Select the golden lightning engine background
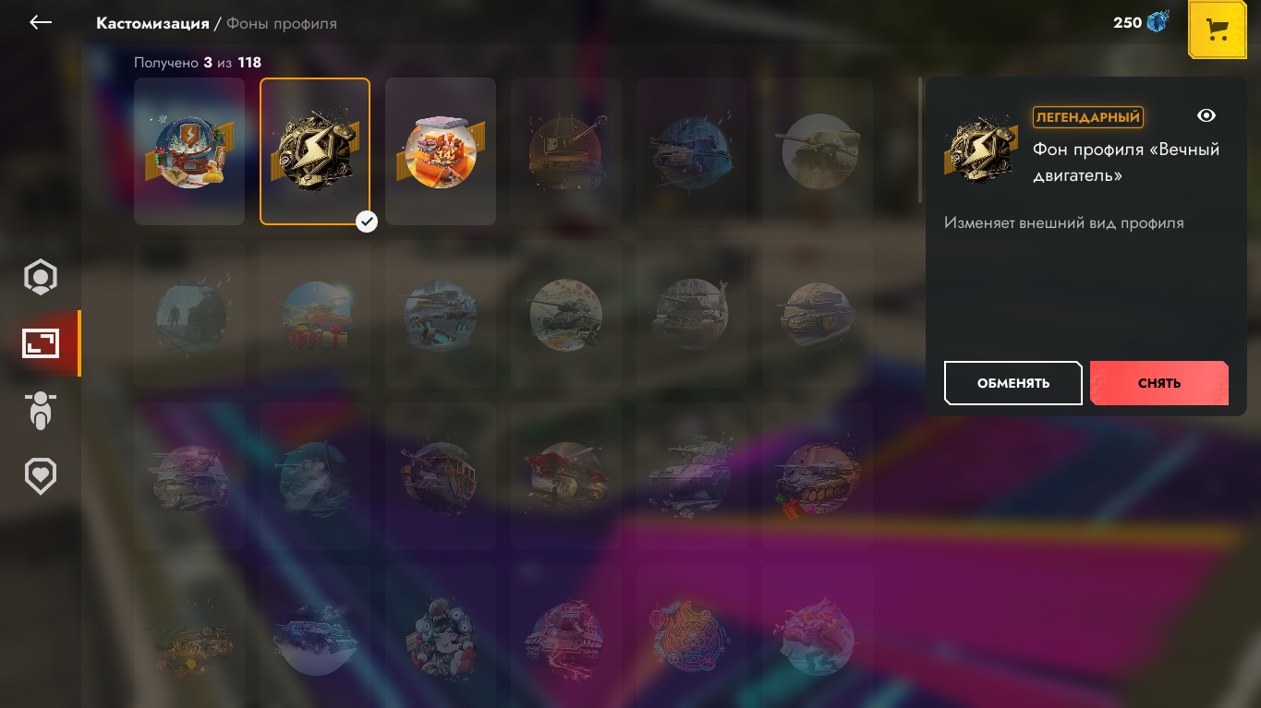Viewport: 1261px width, 708px height. 315,151
